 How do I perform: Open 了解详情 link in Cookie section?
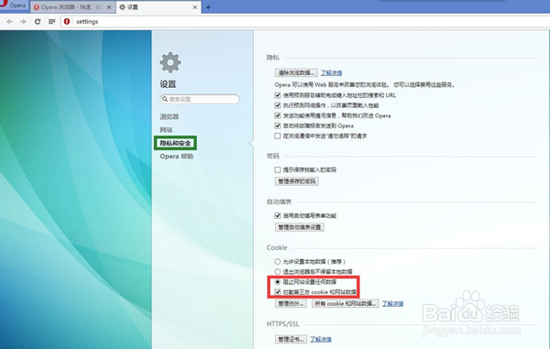click(392, 303)
